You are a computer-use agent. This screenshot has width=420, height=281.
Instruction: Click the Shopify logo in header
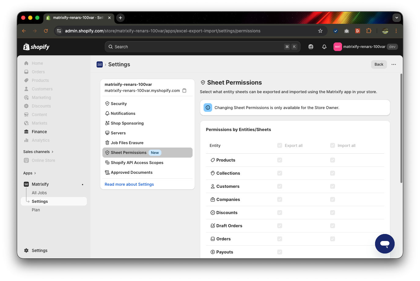(x=36, y=47)
